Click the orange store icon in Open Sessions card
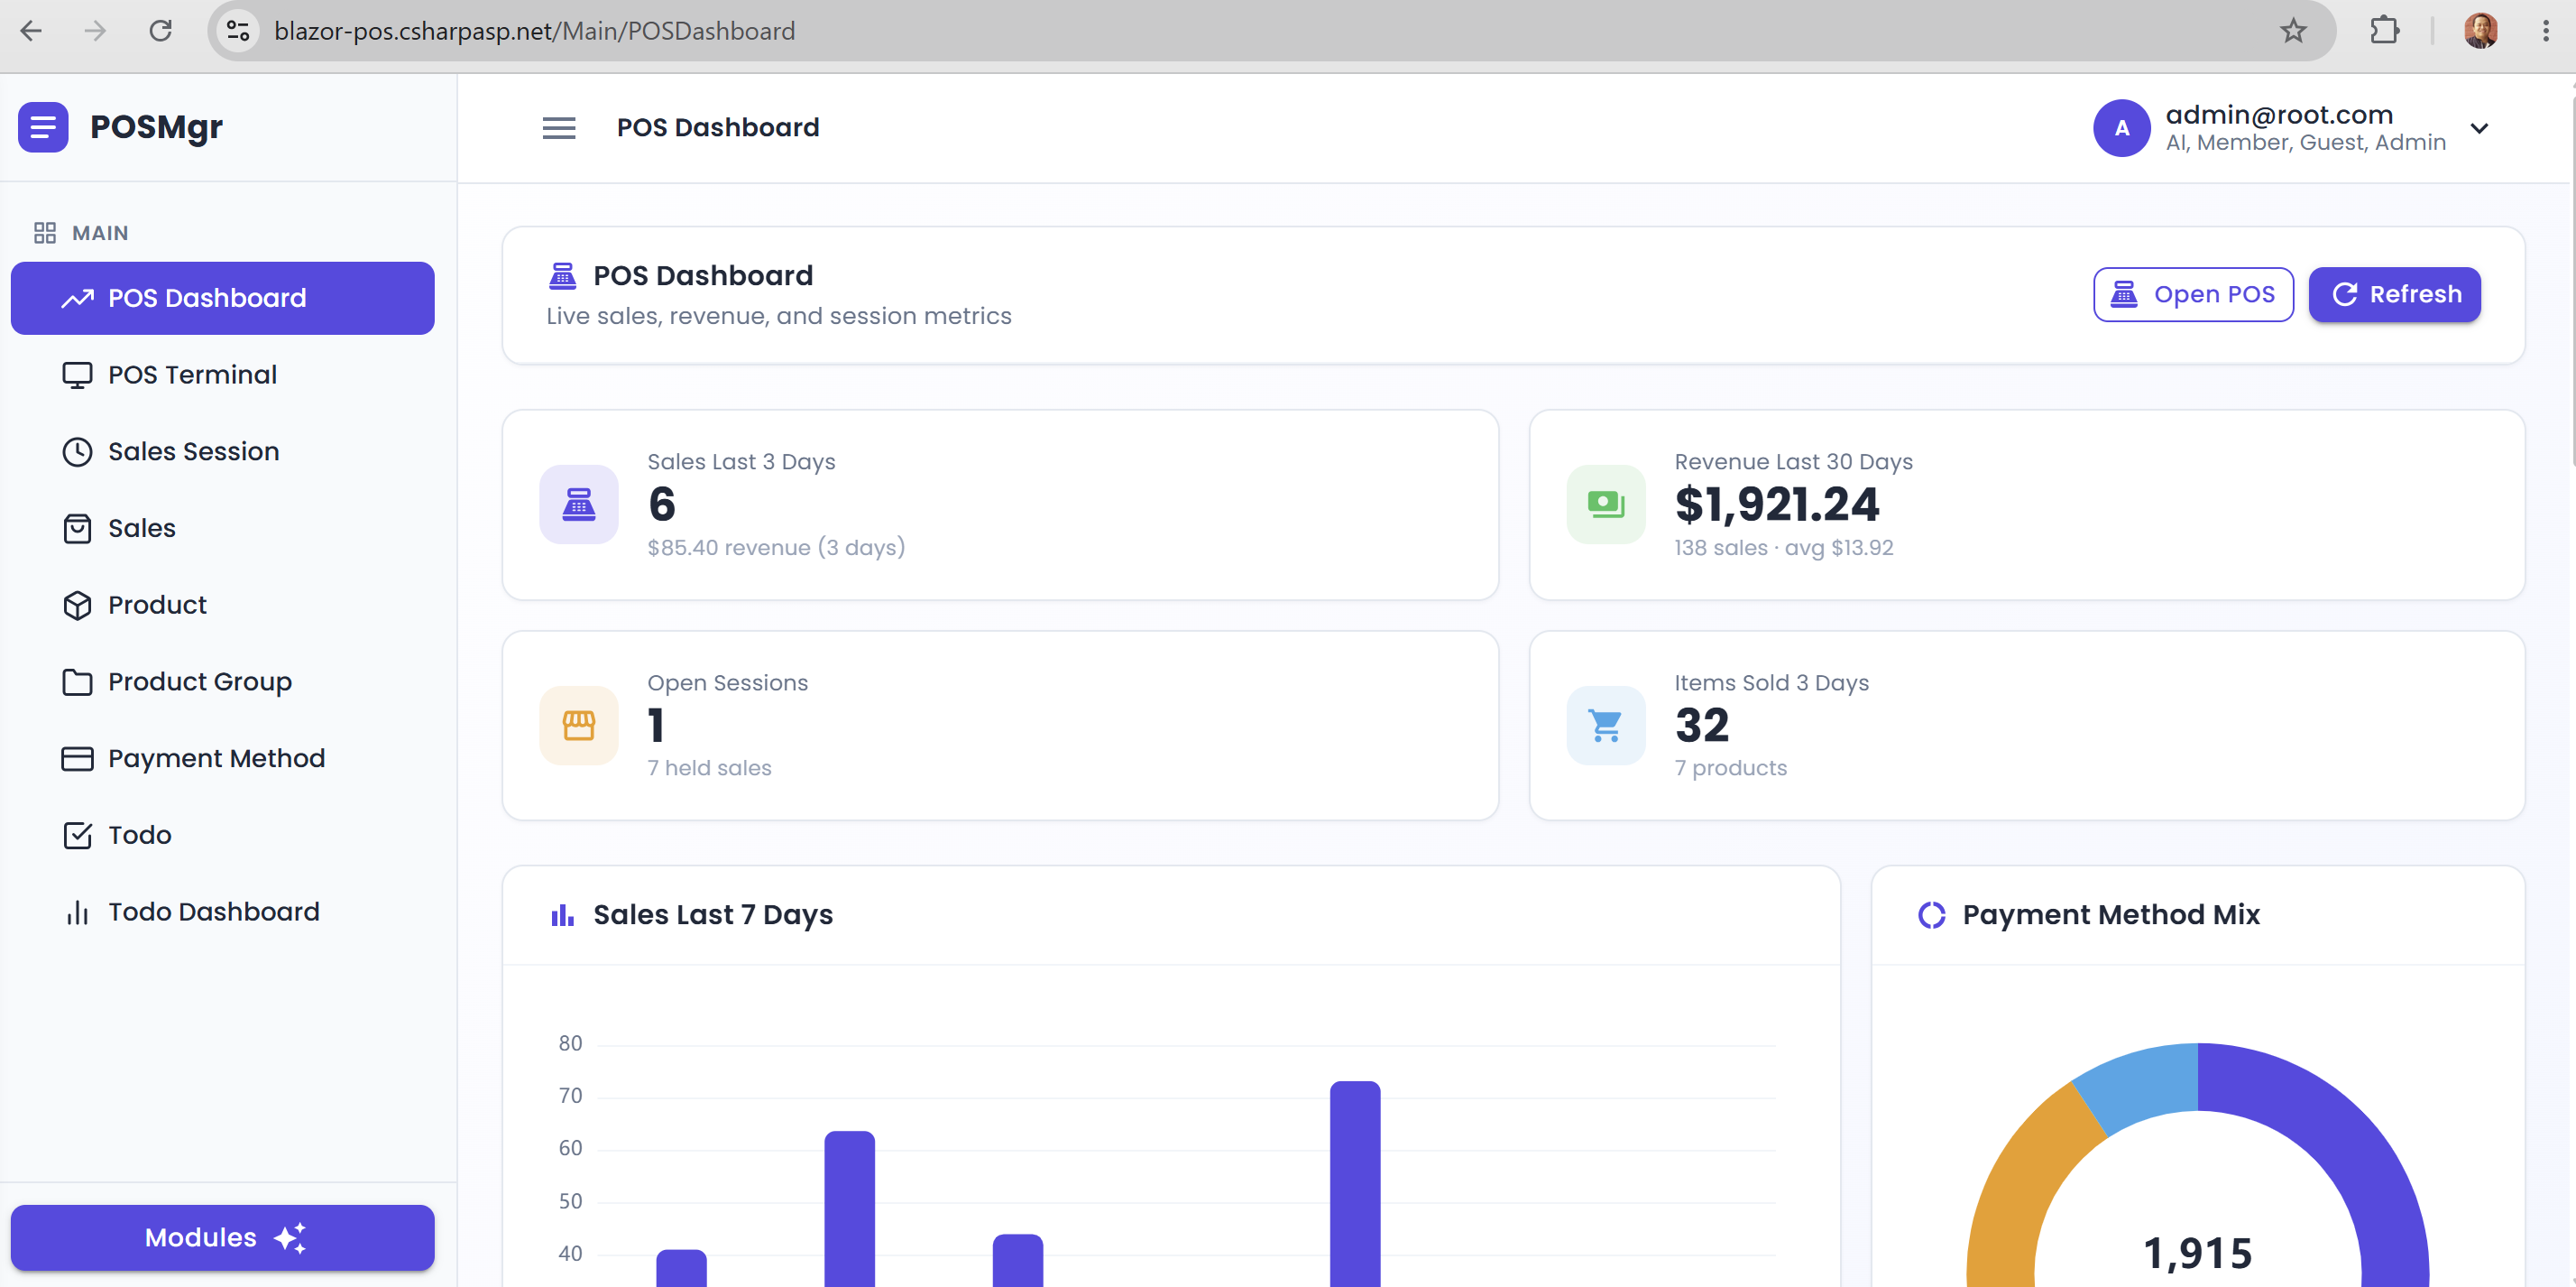 (x=579, y=726)
